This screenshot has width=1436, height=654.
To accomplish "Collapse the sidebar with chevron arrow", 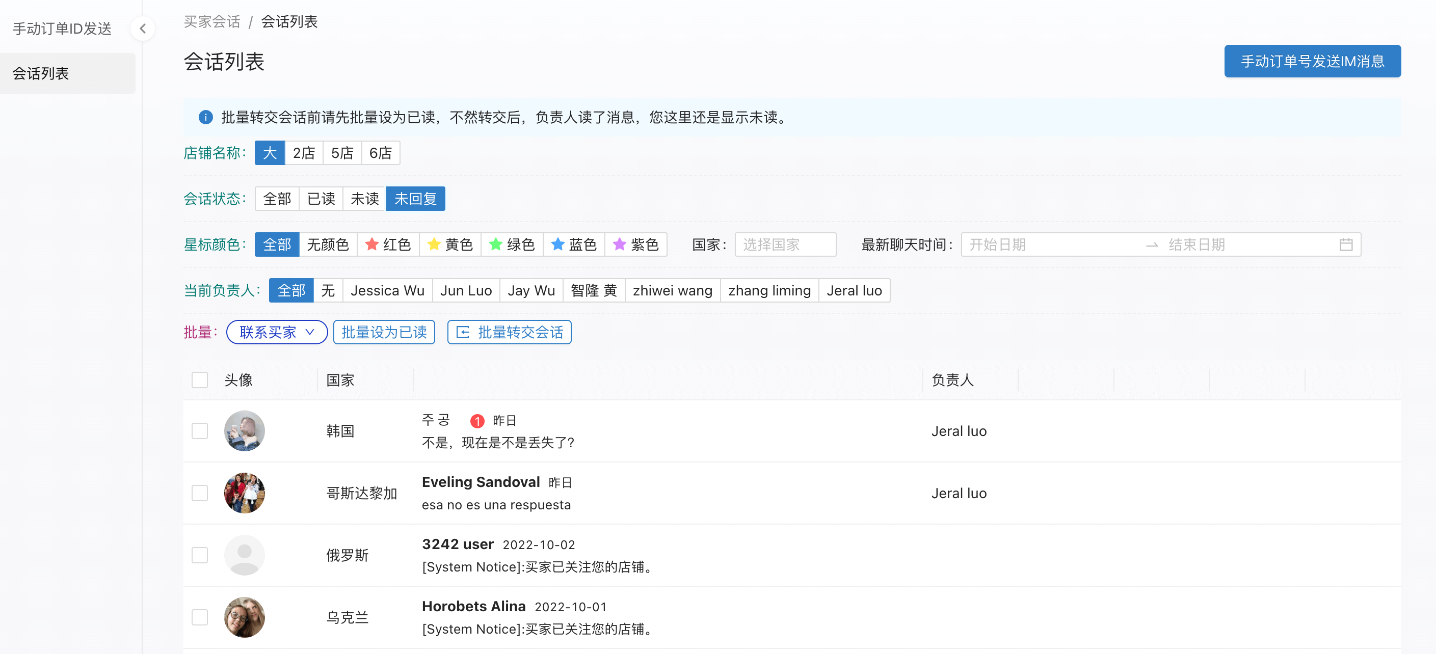I will click(x=143, y=29).
